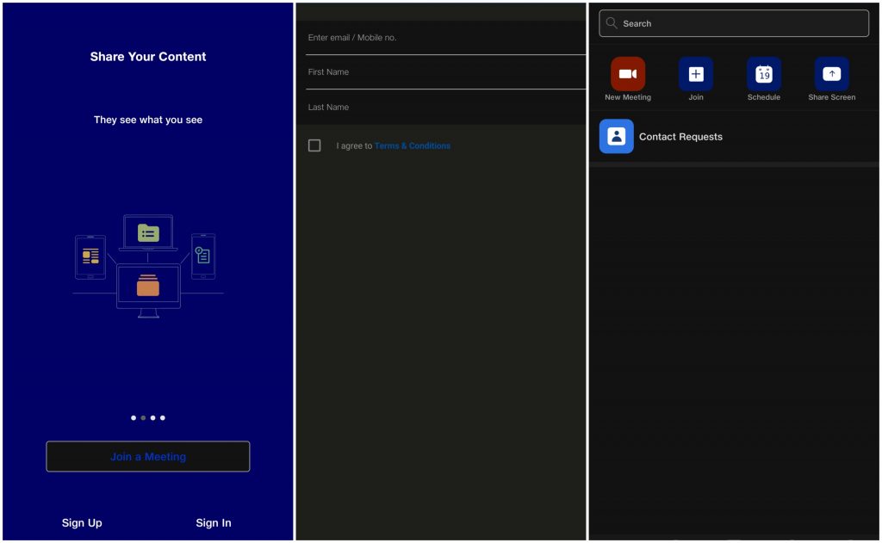Click the devices sharing illustration
Screen dimensions: 882x543
click(148, 266)
